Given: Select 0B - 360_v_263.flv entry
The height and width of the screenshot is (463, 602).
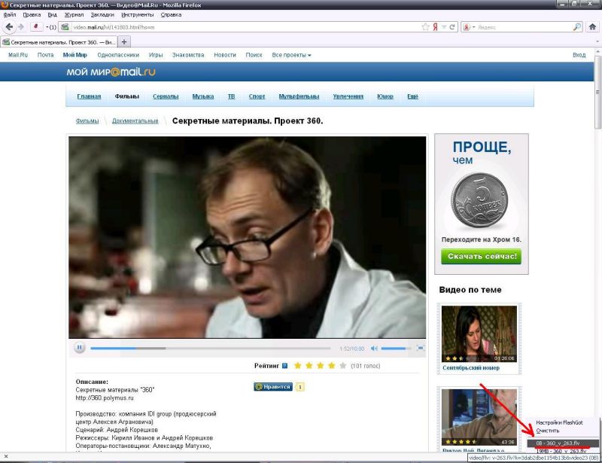Looking at the screenshot, I should coord(563,443).
